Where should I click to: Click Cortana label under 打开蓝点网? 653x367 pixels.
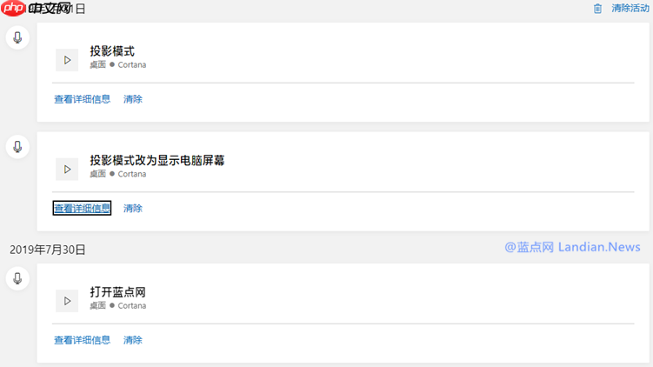point(132,306)
